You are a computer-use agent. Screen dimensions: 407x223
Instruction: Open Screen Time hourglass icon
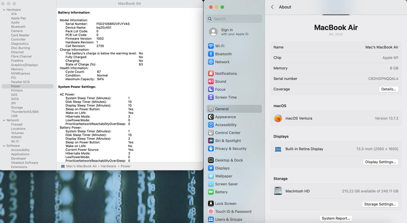click(211, 97)
